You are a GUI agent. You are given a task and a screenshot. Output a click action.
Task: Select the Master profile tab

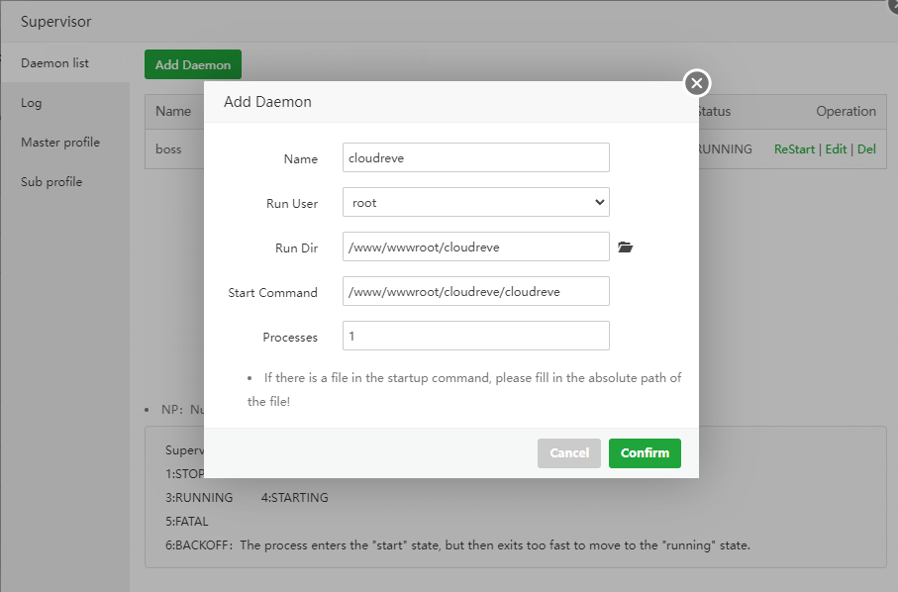60,143
